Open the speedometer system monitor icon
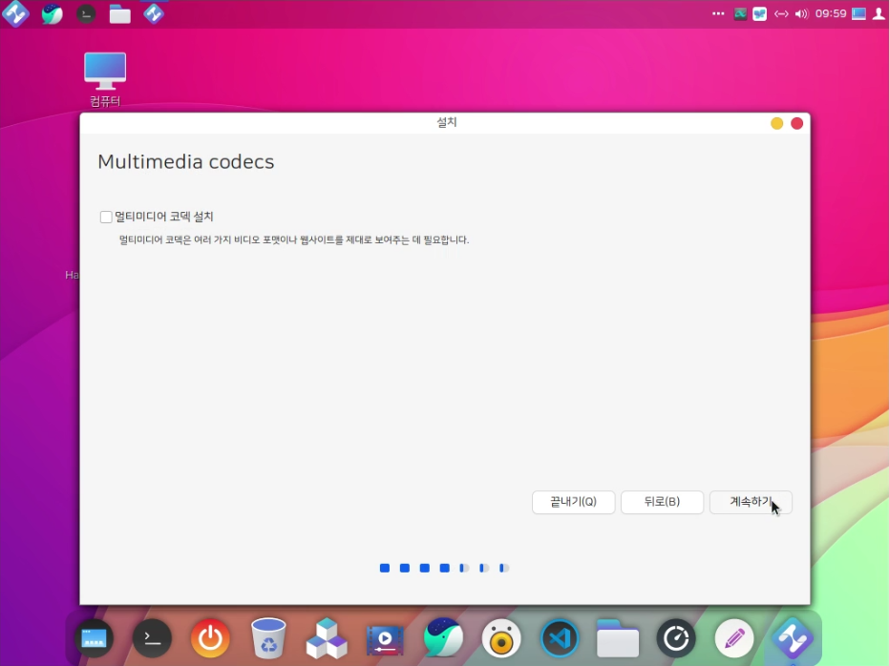The height and width of the screenshot is (666, 889). pyautogui.click(x=676, y=637)
